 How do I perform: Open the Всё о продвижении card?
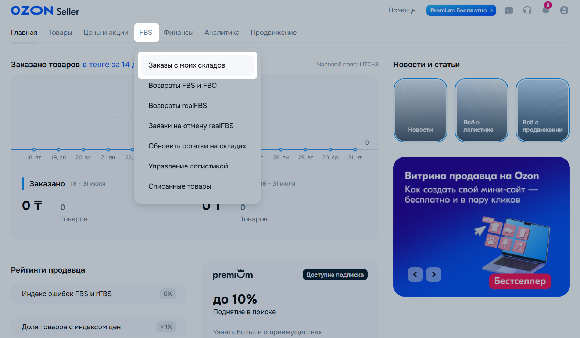(x=543, y=110)
